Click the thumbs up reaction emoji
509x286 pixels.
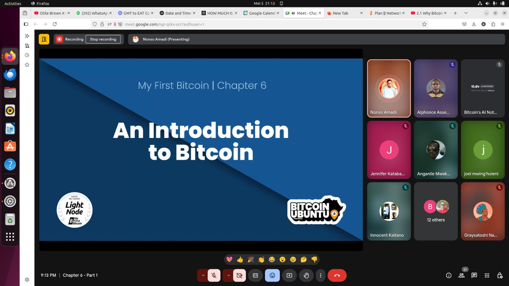tap(240, 260)
